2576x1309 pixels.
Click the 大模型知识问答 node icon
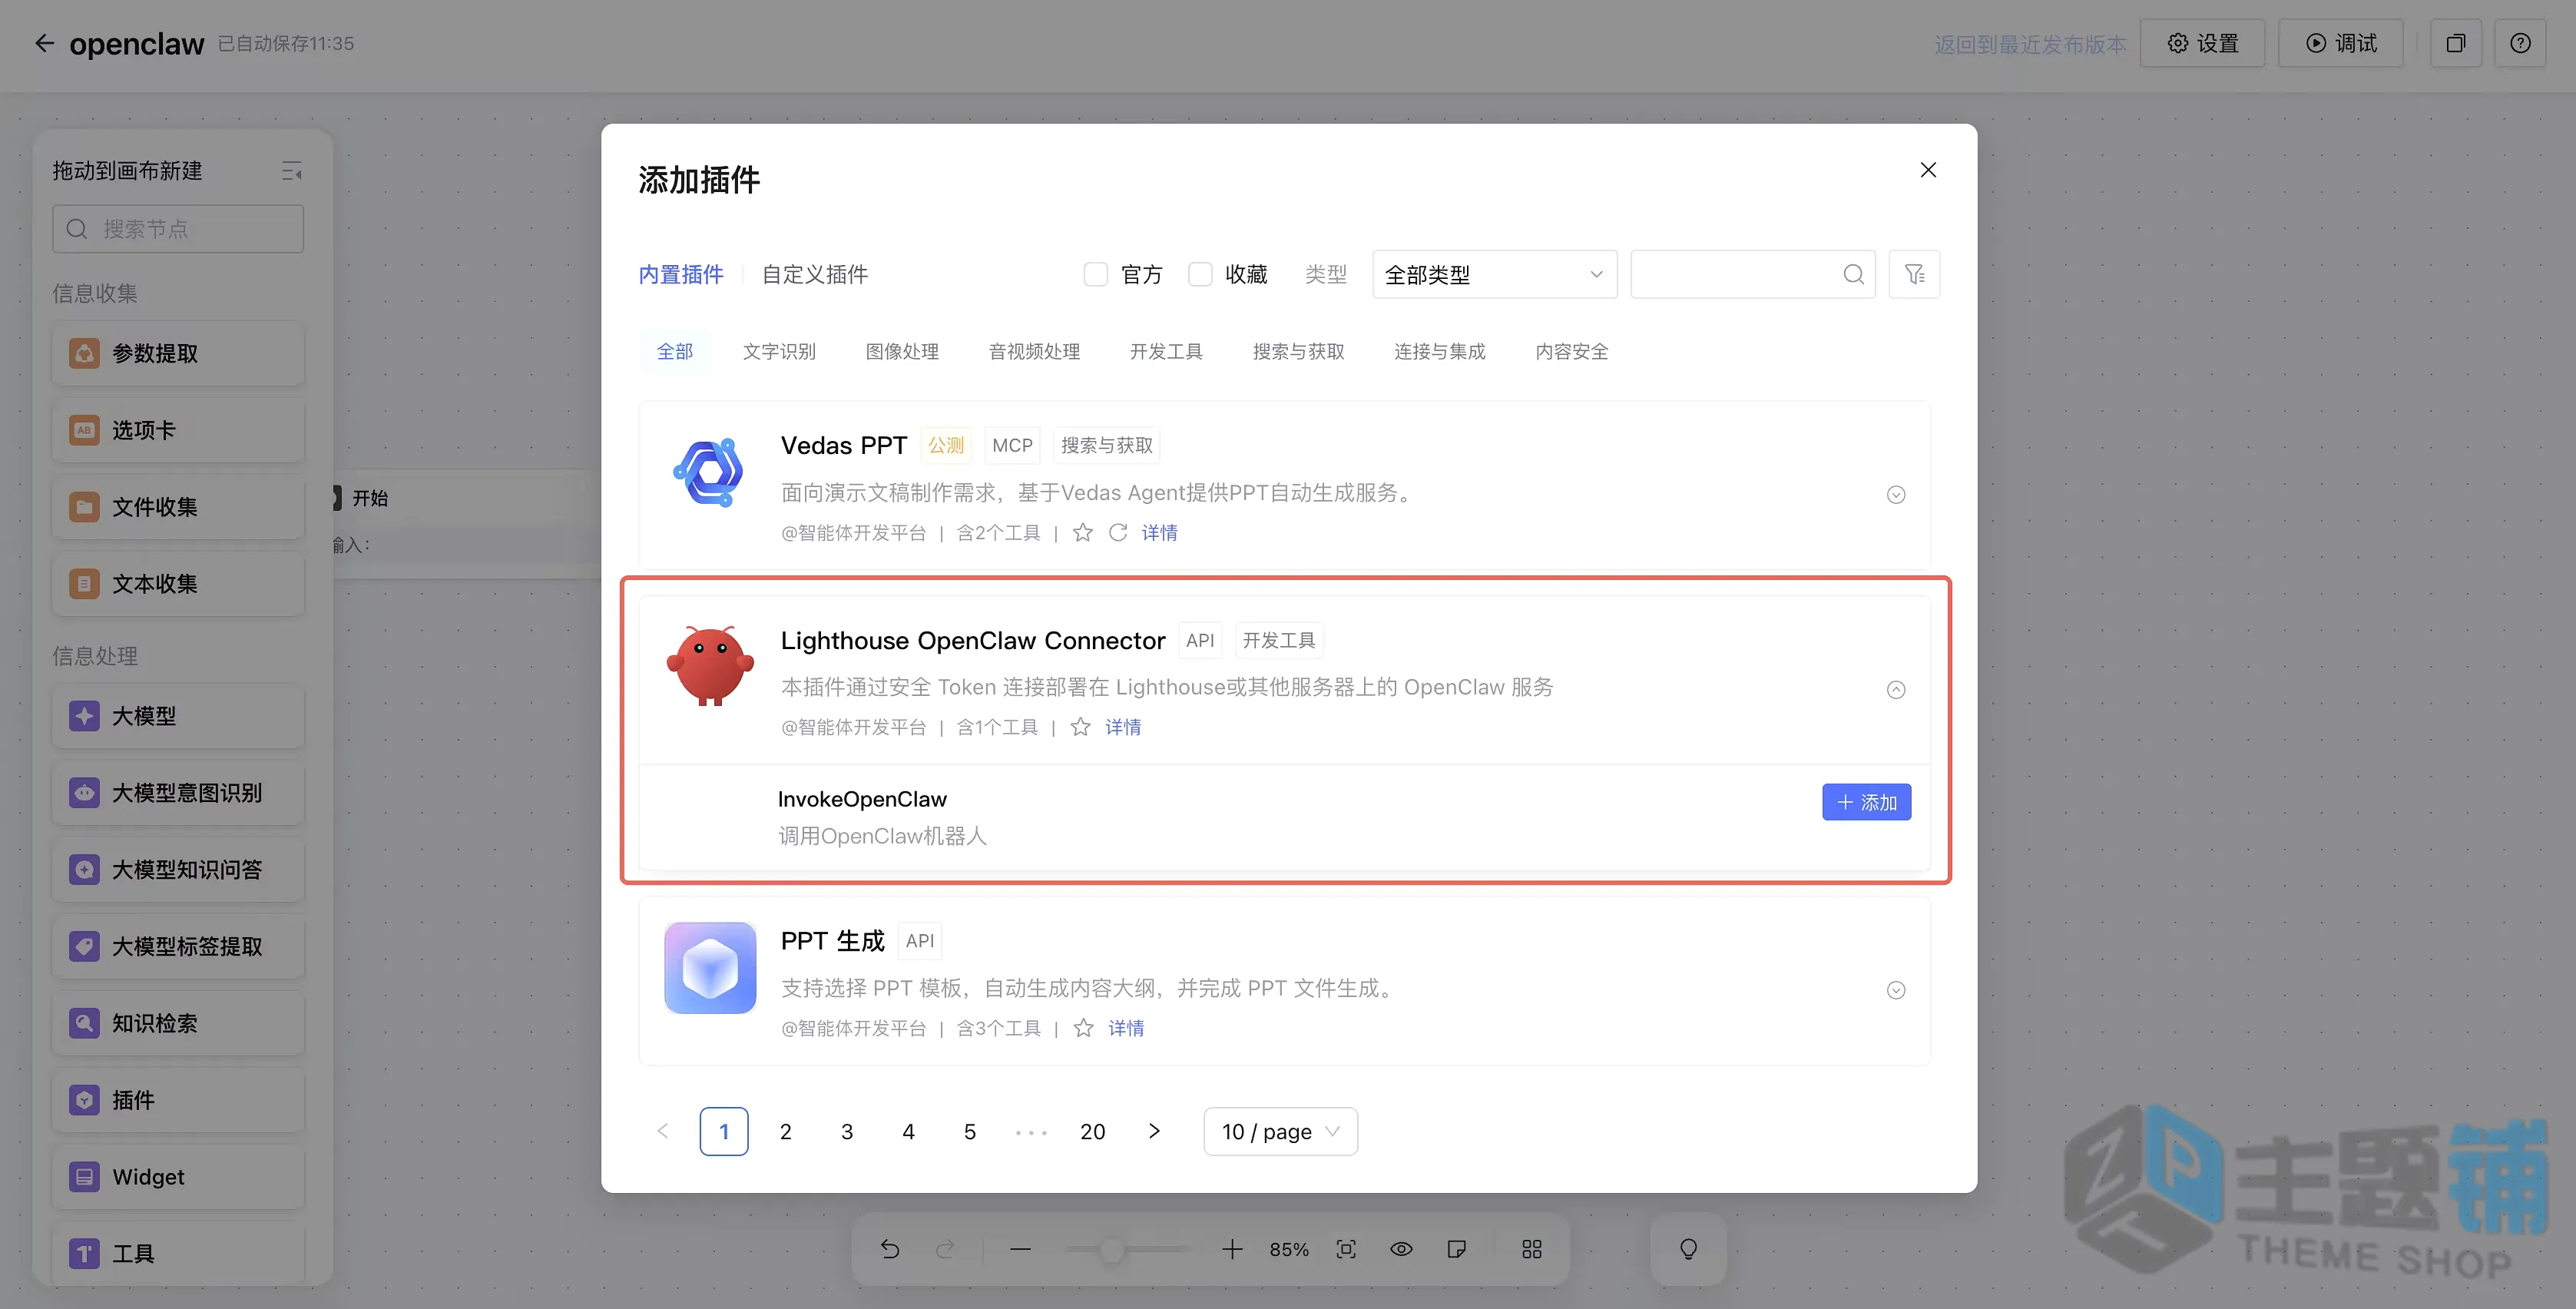(x=84, y=870)
